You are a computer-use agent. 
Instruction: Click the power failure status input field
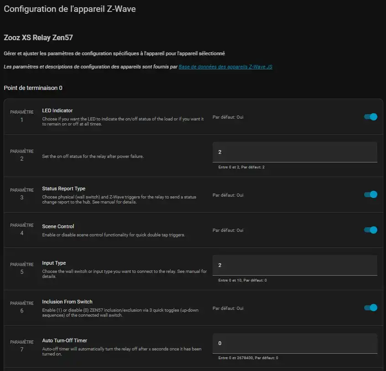pos(295,152)
